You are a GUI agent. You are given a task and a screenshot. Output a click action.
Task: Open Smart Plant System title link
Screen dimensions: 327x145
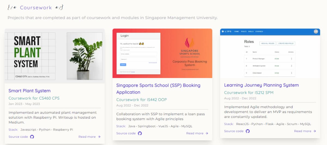pyautogui.click(x=29, y=91)
